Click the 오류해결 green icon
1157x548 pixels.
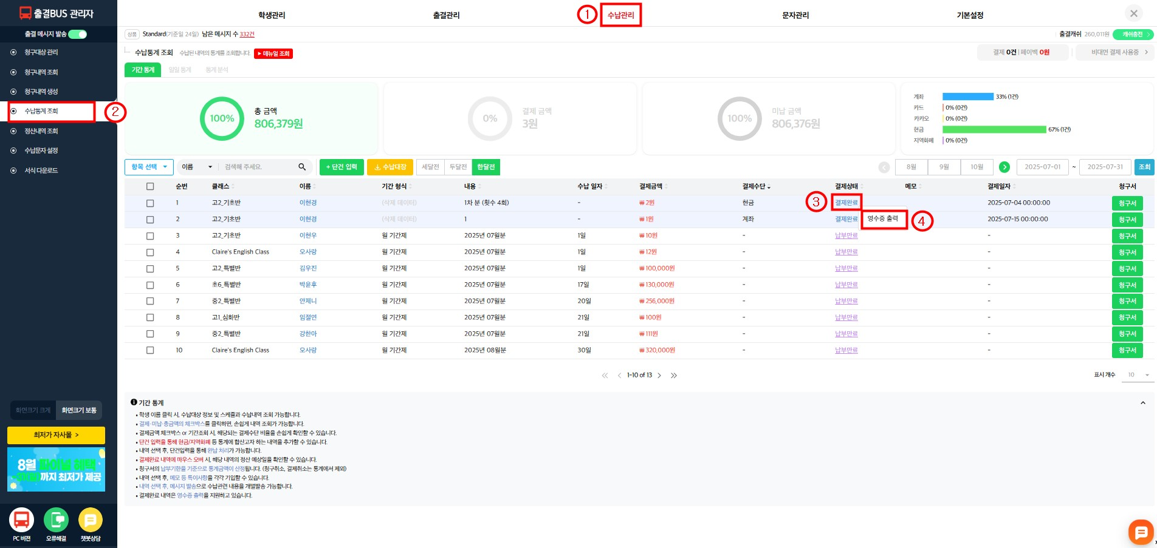[x=56, y=520]
